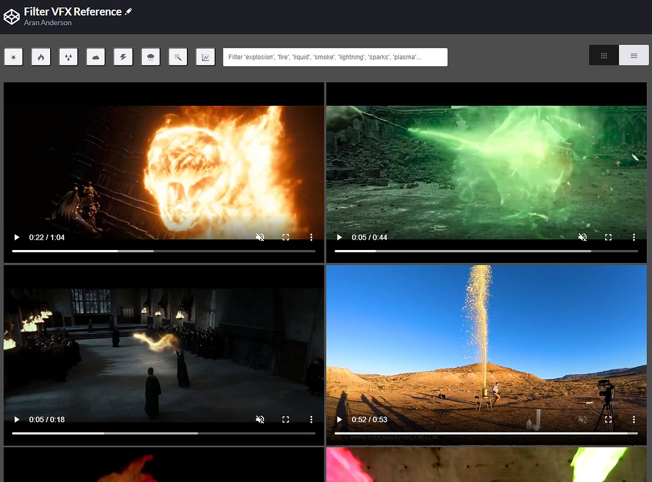Select the explosion filter icon
The image size is (652, 482).
[x=13, y=57]
